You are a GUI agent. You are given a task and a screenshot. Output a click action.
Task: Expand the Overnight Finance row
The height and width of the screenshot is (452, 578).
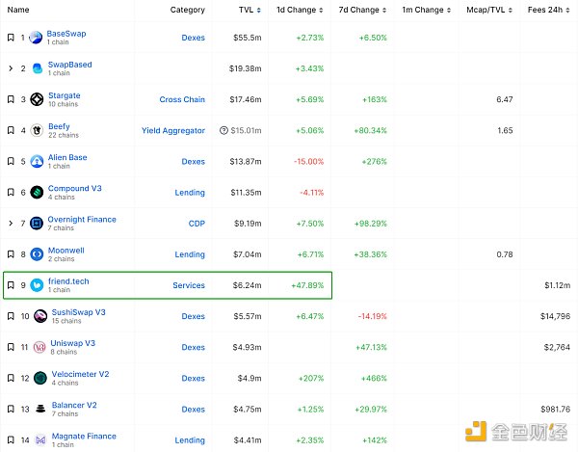11,224
